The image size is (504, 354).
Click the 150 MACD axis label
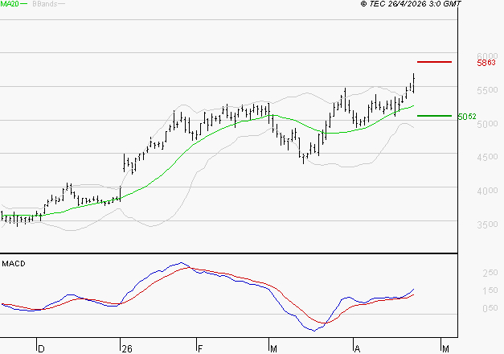(490, 290)
